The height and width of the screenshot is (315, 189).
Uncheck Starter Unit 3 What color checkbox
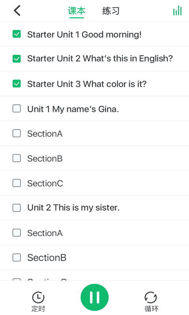17,83
